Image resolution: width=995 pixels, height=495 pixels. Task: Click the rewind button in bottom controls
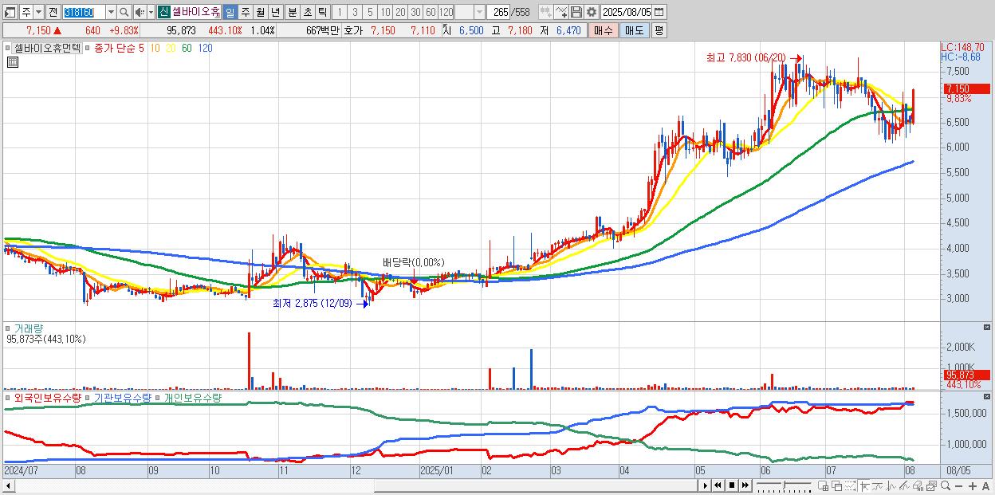718,485
